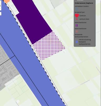Click the purple dotted woon/werkzone legend symbol
Image resolution: width=101 pixels, height=106 pixels.
click(77, 25)
